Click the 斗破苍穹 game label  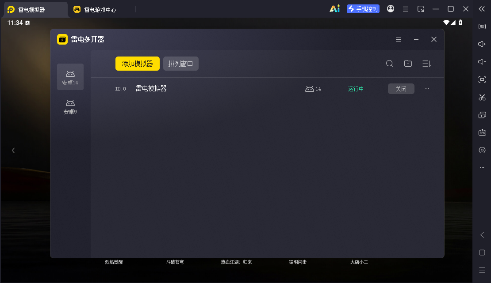[x=175, y=262]
